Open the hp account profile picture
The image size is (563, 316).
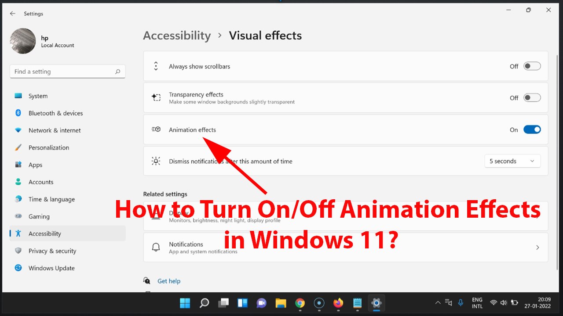click(x=23, y=41)
